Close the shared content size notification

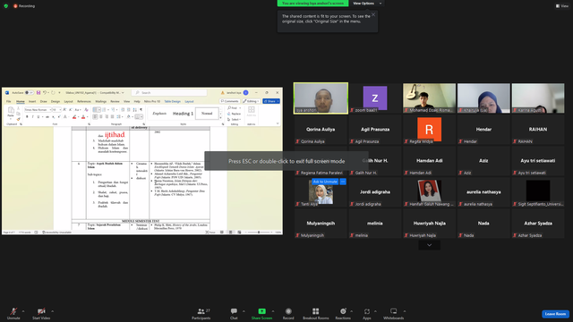click(x=373, y=14)
